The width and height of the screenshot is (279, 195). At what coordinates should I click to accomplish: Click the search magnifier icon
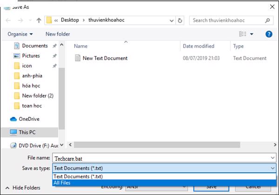[267, 20]
